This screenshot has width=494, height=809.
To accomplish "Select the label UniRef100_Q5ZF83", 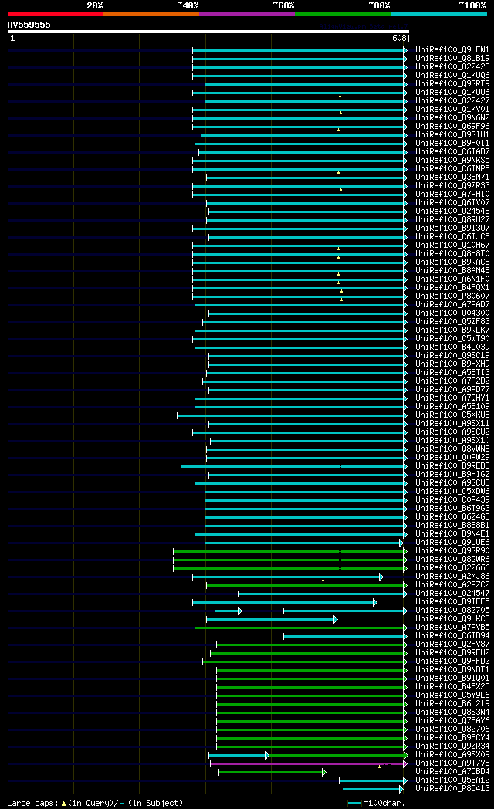I will [x=452, y=321].
